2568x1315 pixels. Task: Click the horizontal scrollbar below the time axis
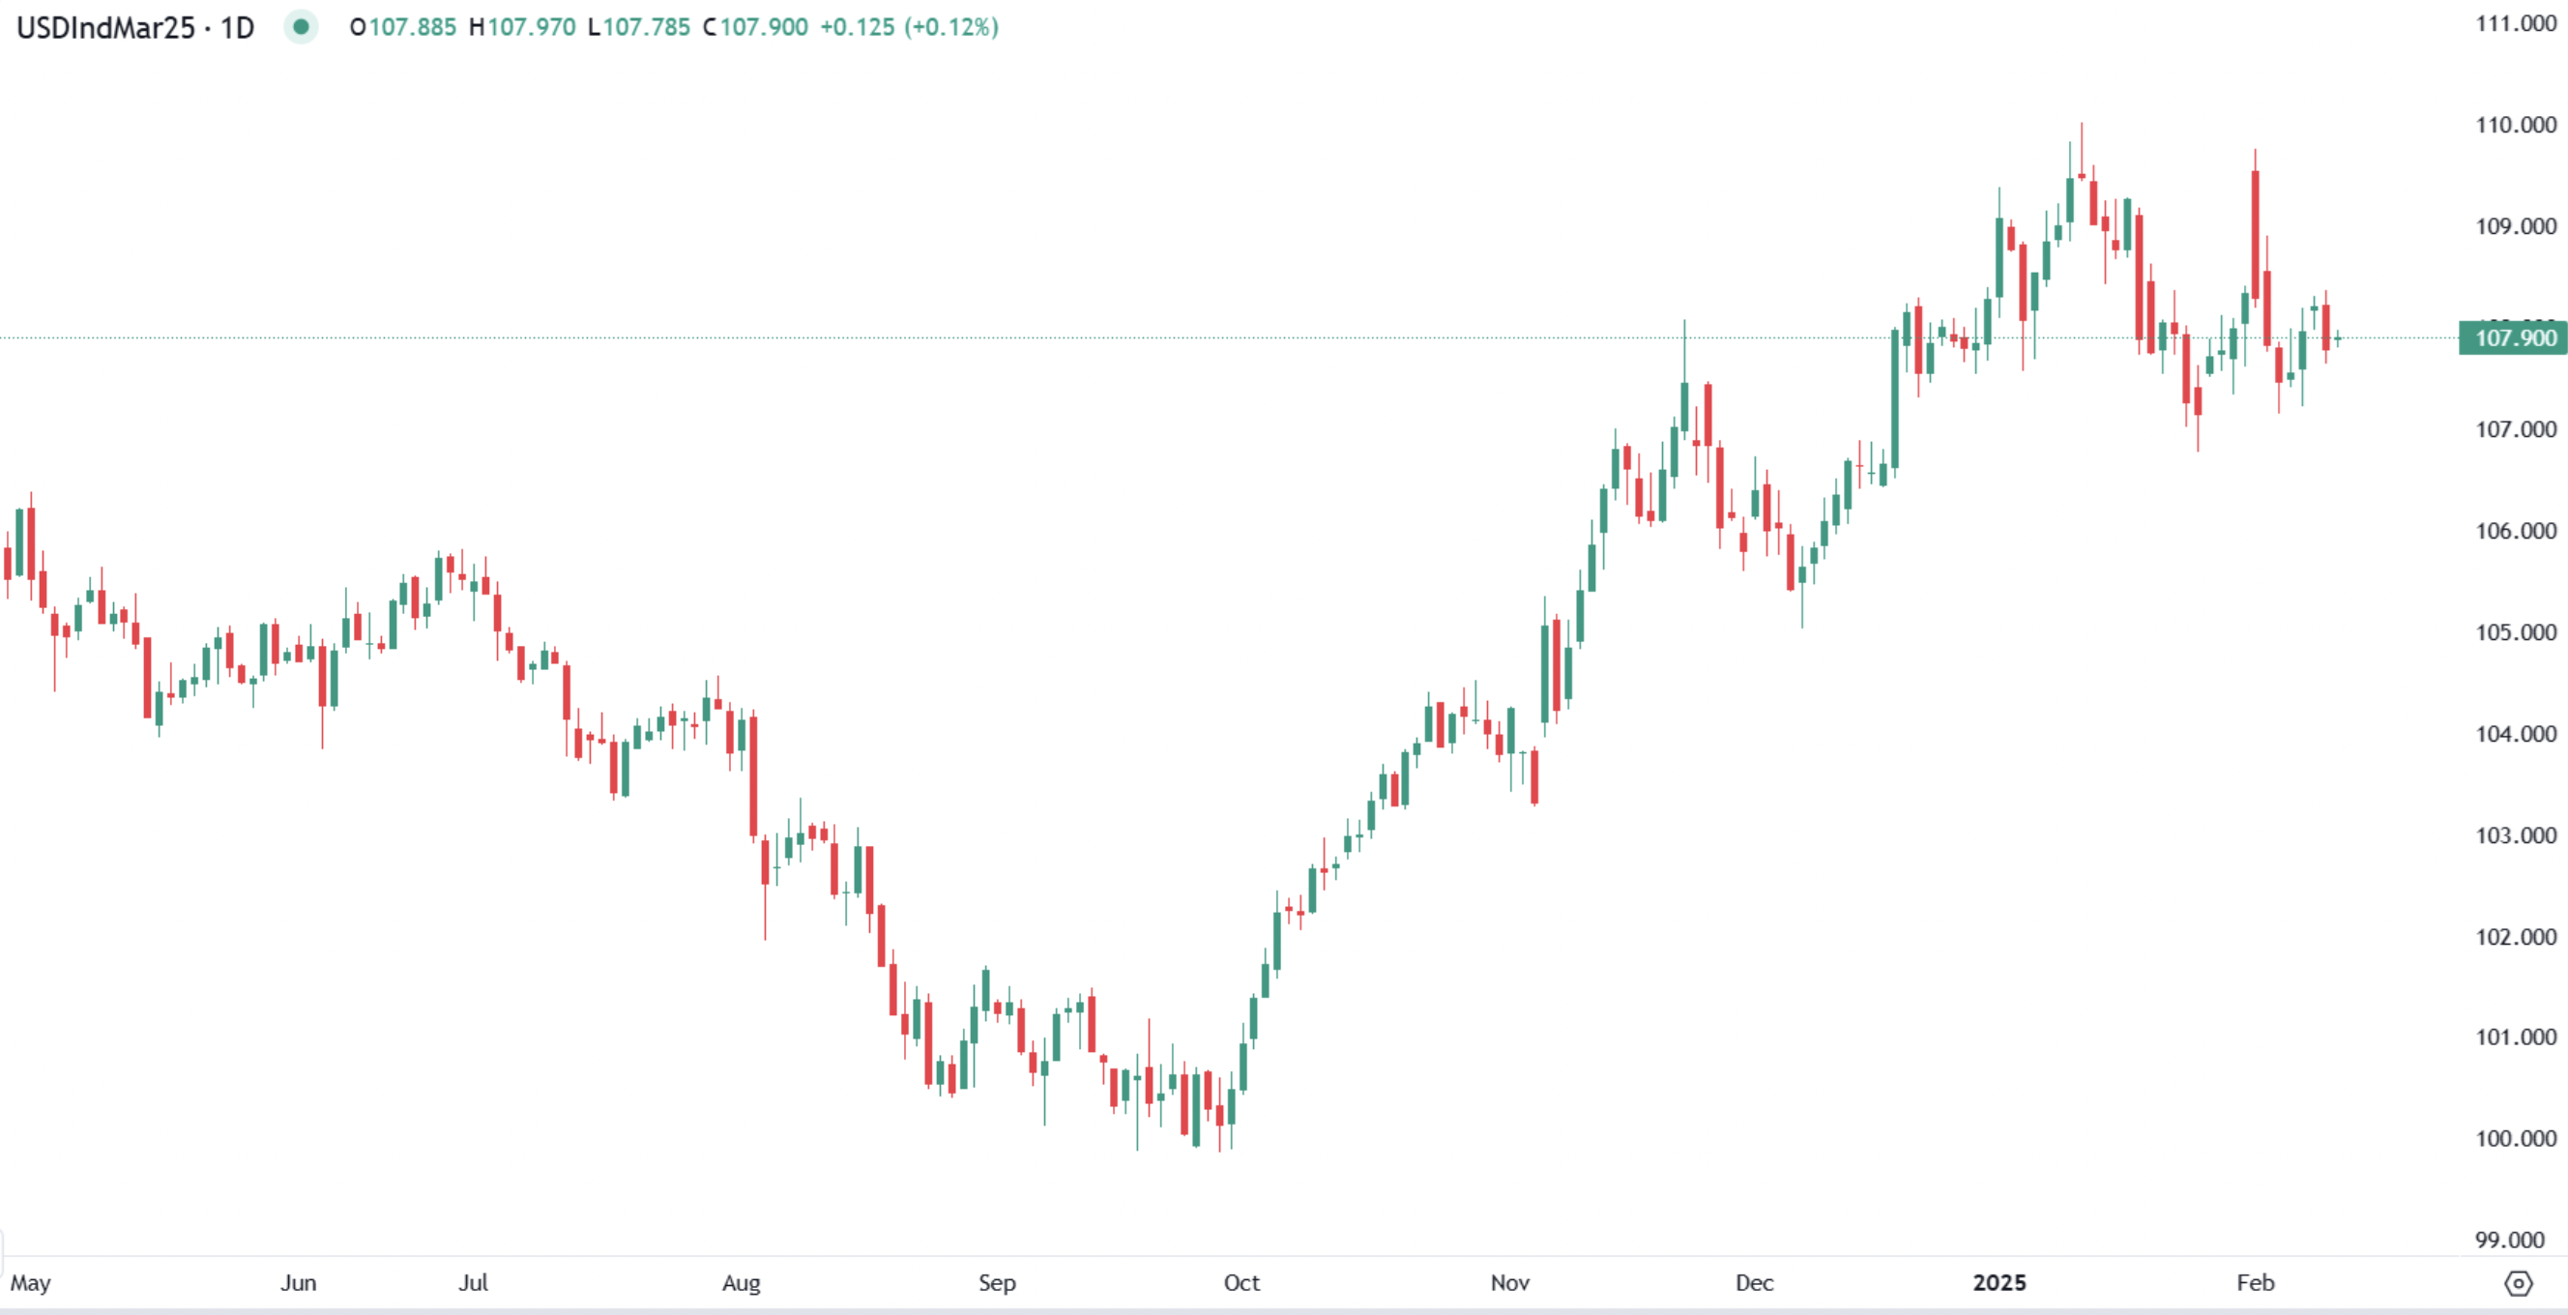1284,1311
